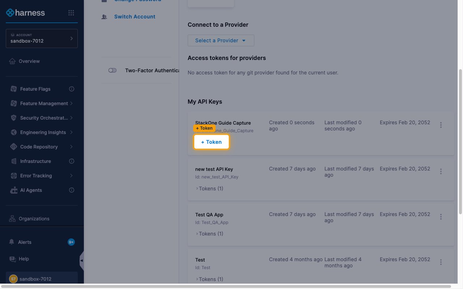
Task: Click the Engineering Insights icon
Action: 14,132
